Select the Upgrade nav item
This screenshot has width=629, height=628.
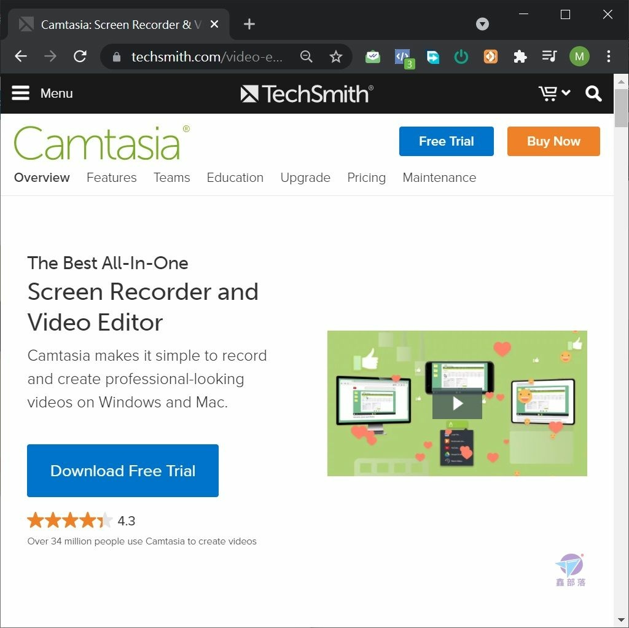[x=305, y=178]
